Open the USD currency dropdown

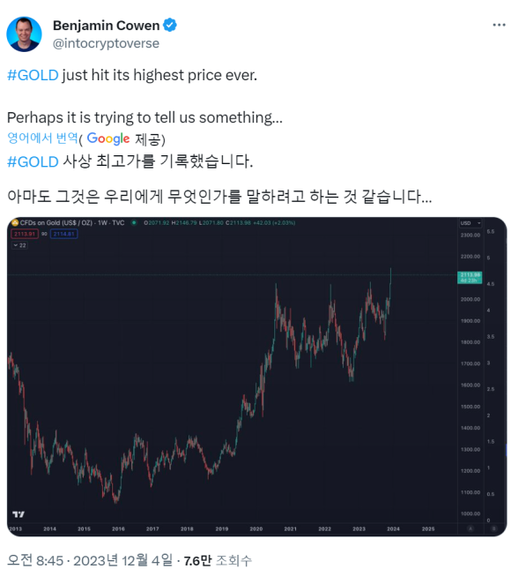[x=470, y=223]
